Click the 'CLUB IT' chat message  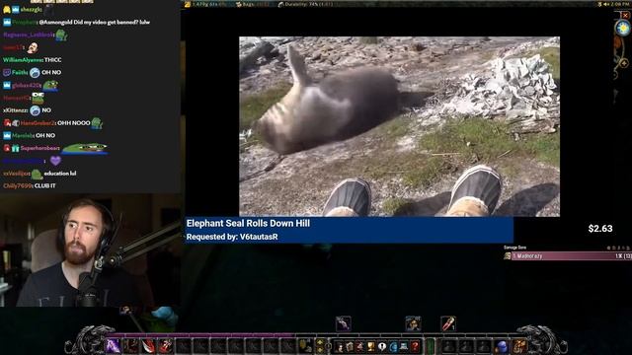[45, 186]
